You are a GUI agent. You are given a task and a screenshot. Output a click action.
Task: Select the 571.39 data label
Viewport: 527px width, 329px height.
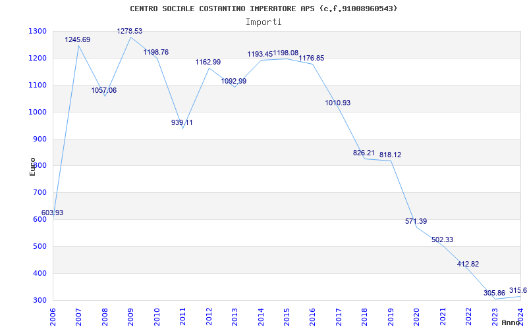pyautogui.click(x=416, y=222)
